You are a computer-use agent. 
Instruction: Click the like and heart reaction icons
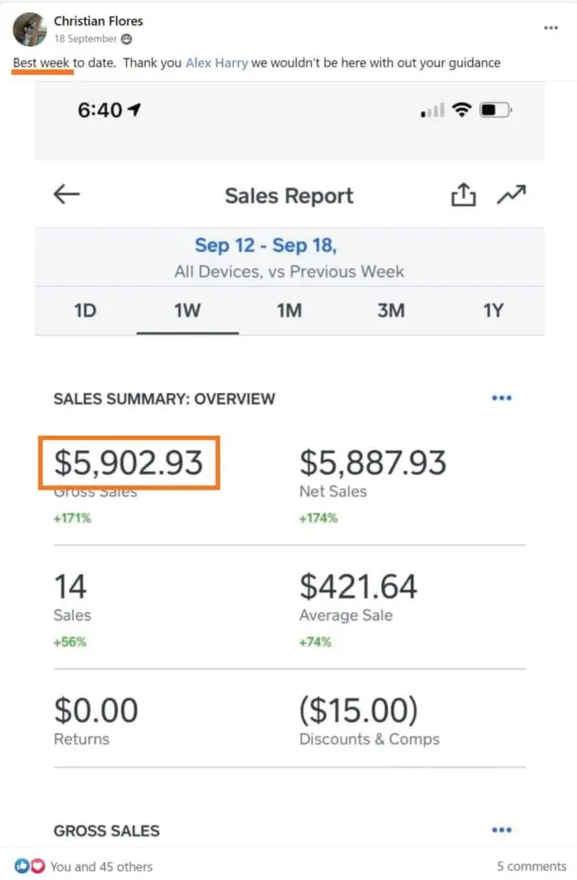(30, 865)
